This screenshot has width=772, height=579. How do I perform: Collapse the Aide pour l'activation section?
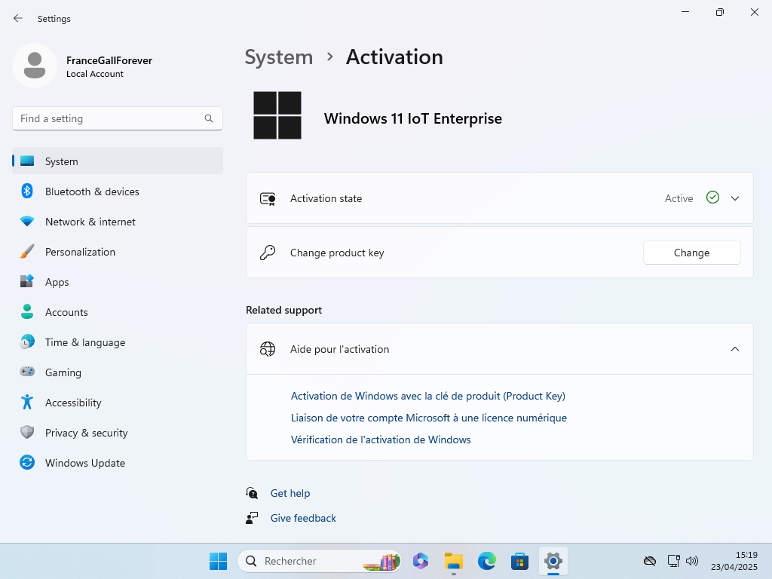(x=735, y=349)
